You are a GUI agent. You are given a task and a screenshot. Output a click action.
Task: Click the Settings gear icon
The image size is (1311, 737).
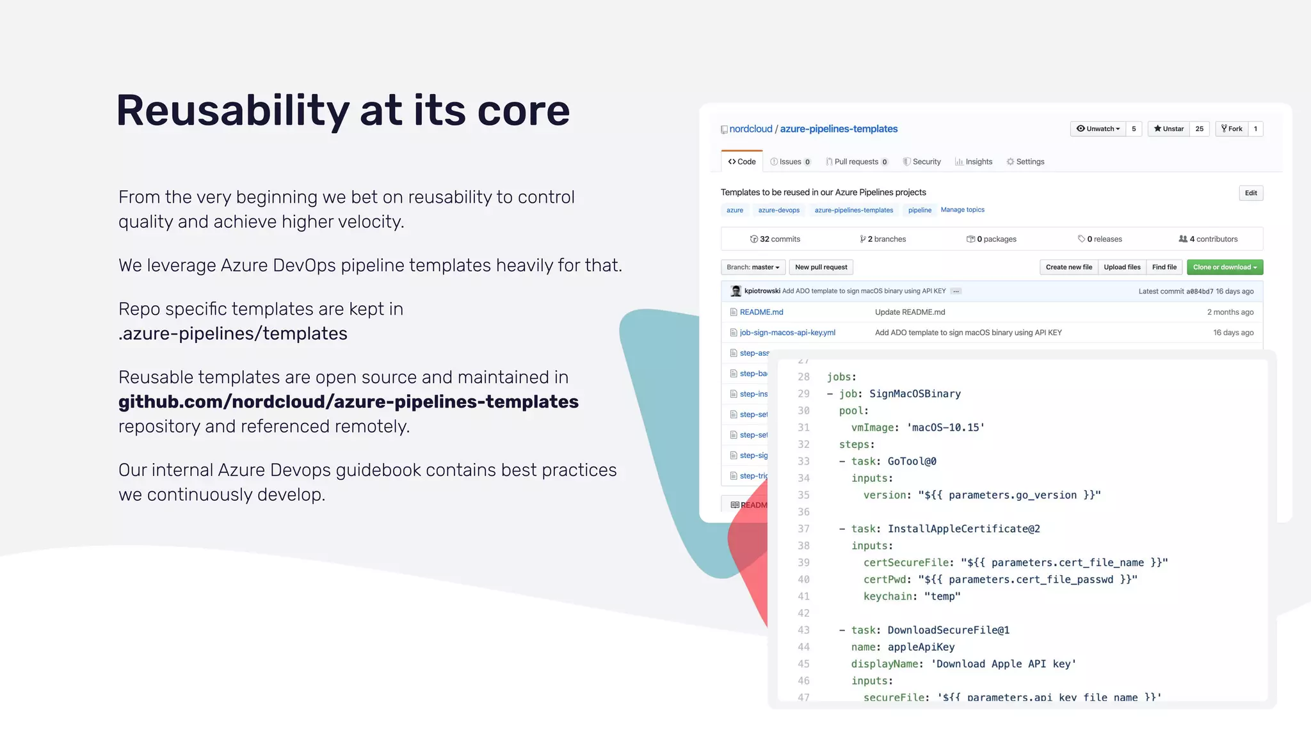coord(1010,162)
